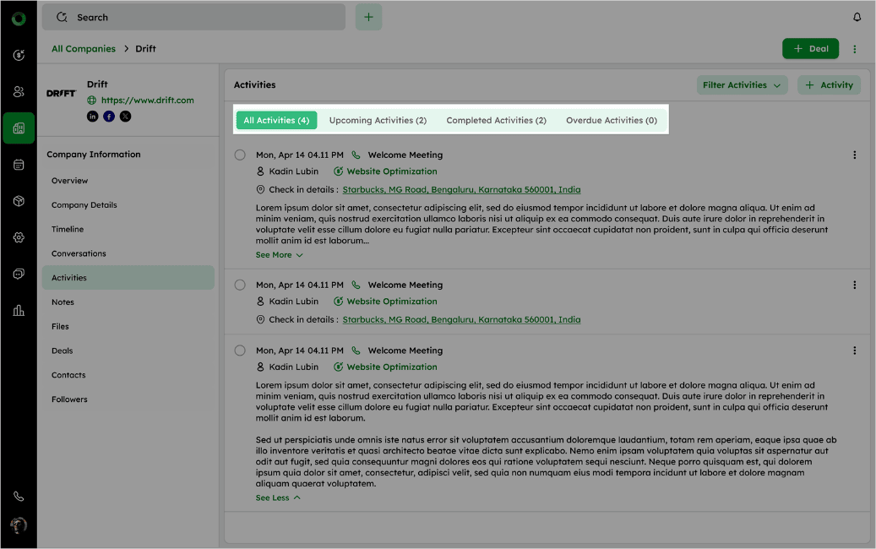Expand the first activity with See More
This screenshot has width=876, height=549.
coord(279,255)
